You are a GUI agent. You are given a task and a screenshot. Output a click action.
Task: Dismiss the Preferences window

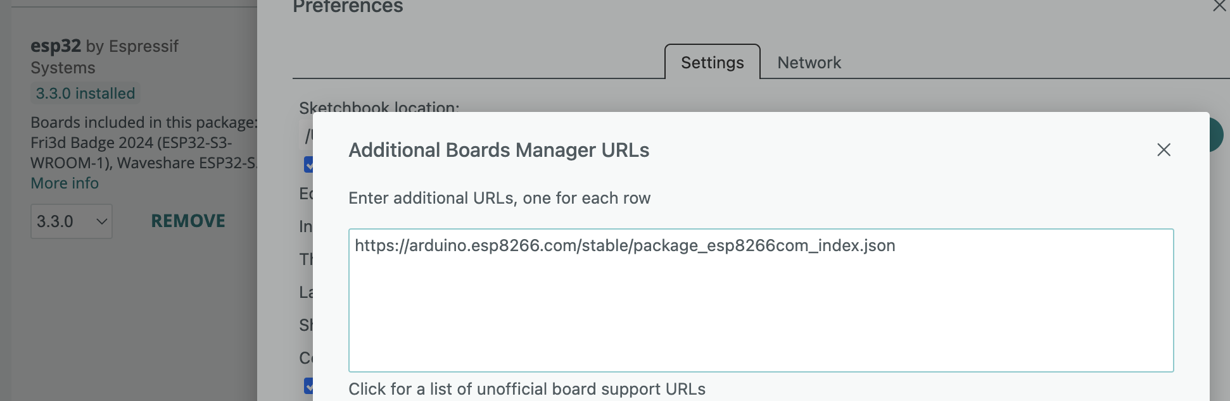pos(1220,6)
